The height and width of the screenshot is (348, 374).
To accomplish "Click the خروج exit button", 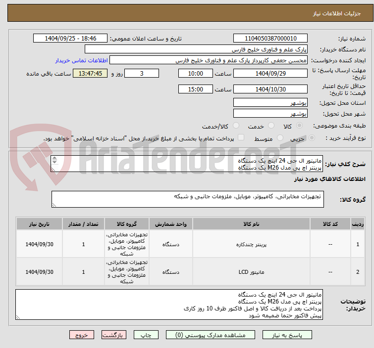I will coord(82,335).
